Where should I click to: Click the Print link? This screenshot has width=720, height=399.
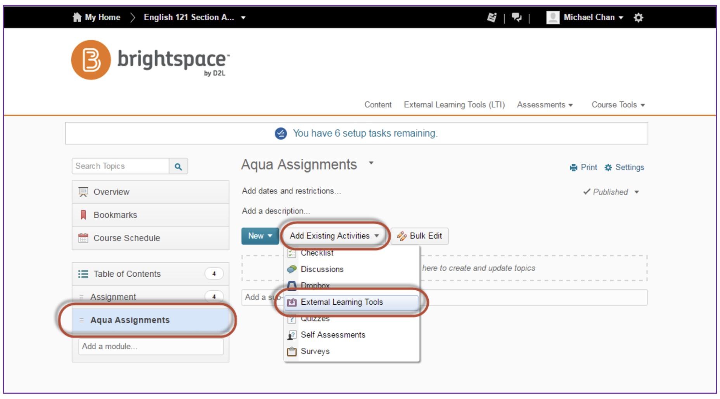click(589, 167)
